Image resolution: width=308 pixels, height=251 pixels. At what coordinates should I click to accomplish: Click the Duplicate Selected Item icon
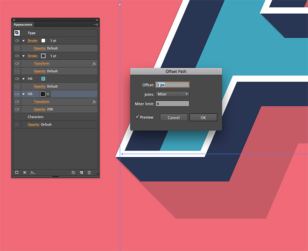click(x=81, y=173)
